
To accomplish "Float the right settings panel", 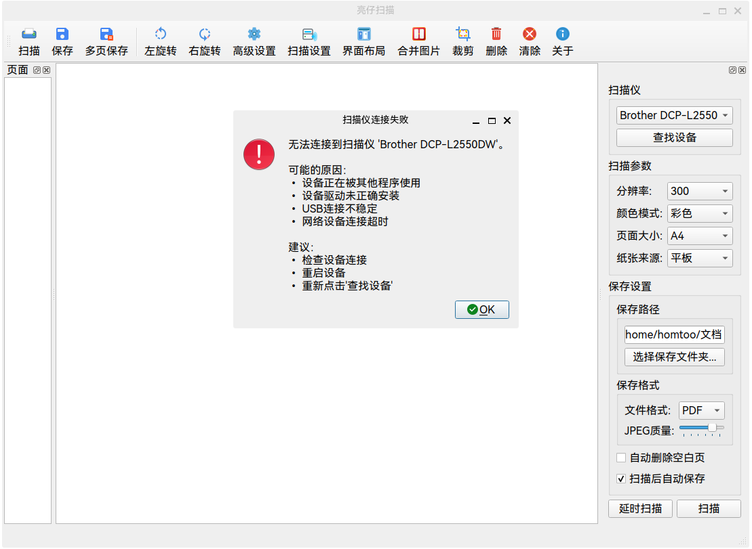I will (x=732, y=70).
